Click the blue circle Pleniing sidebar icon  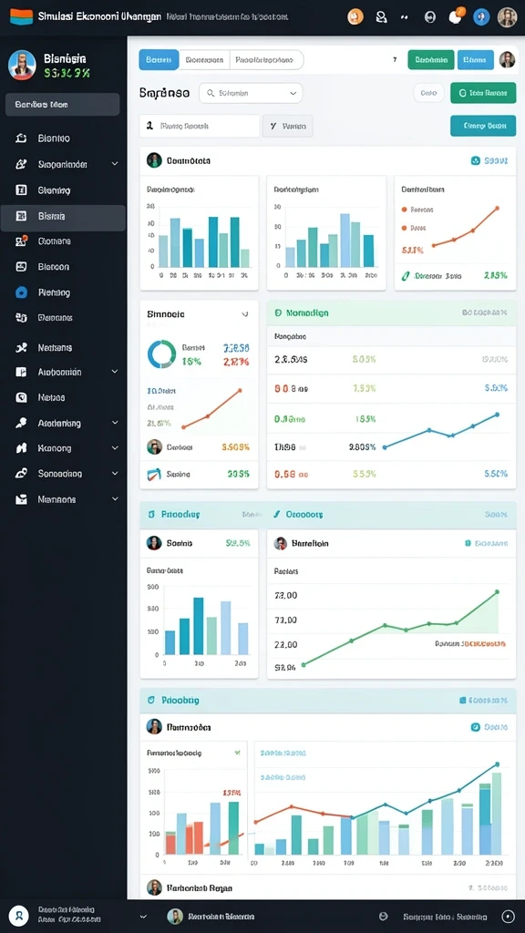coord(22,292)
